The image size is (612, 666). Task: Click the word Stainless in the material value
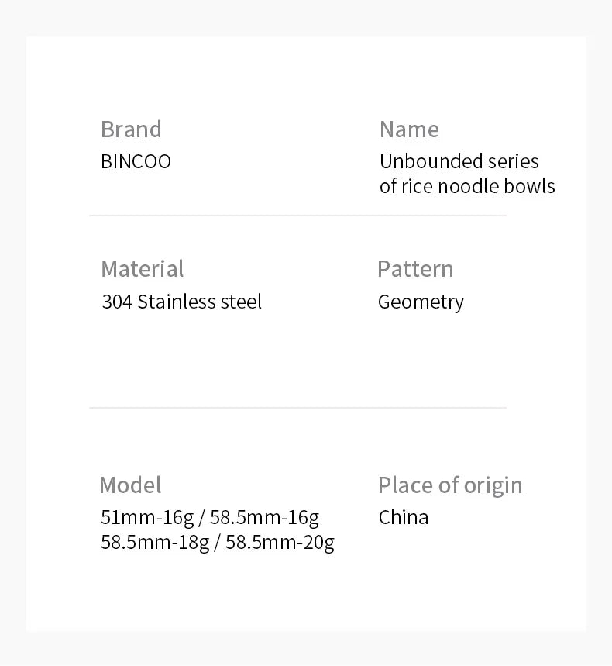177,302
